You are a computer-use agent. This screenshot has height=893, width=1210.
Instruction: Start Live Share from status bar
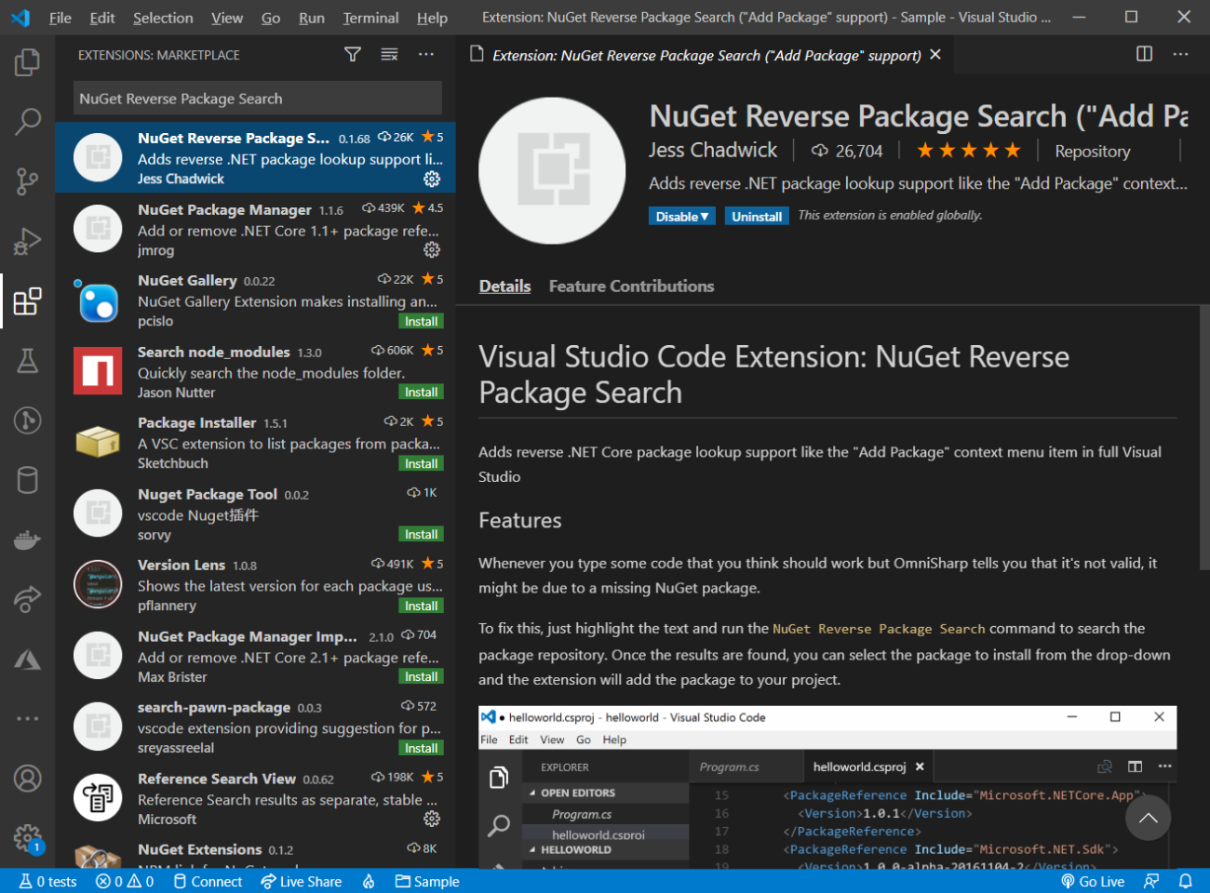point(302,881)
